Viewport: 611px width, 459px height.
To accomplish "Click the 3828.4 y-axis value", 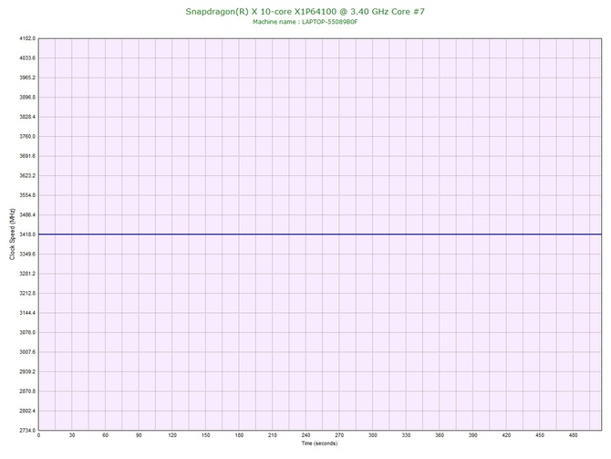I will [27, 117].
